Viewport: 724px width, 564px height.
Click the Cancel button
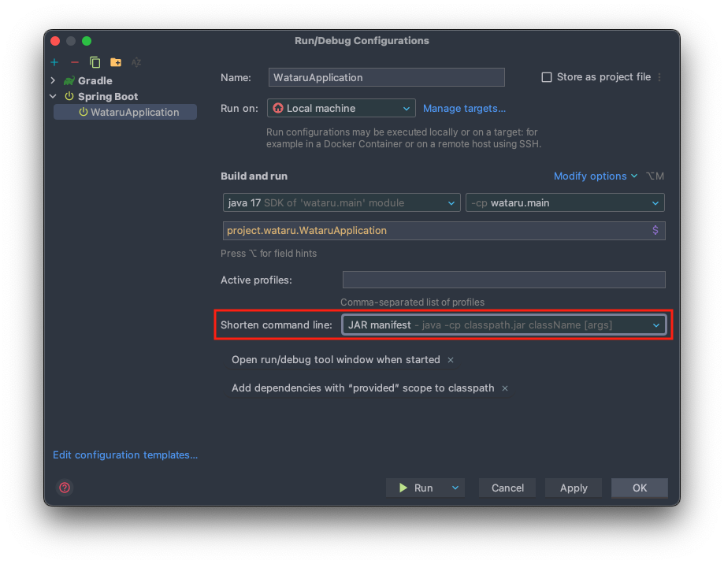click(x=507, y=488)
